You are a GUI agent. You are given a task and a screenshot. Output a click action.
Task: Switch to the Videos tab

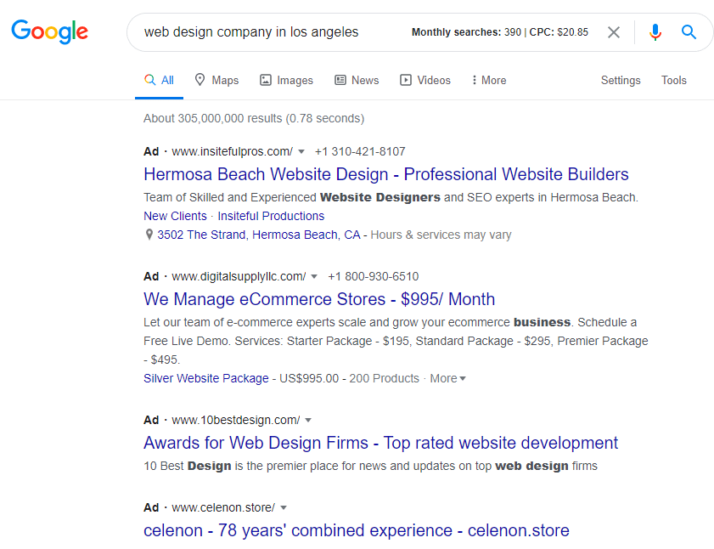coord(425,80)
